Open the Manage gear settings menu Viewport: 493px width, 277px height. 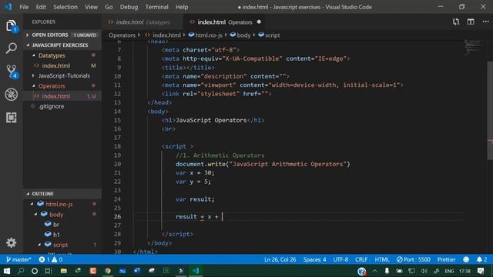coord(12,243)
